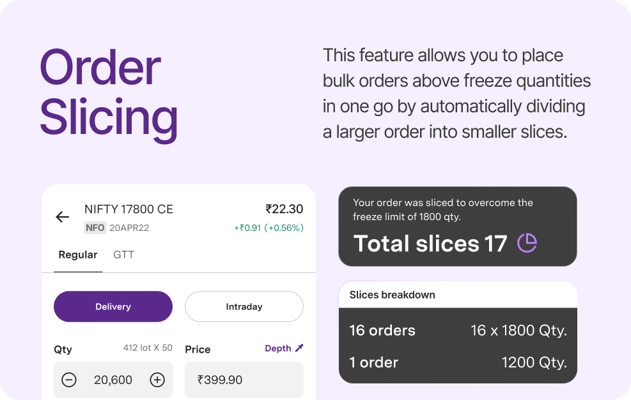Select the Intraday order type
Viewport: 631px width, 400px height.
click(x=244, y=307)
